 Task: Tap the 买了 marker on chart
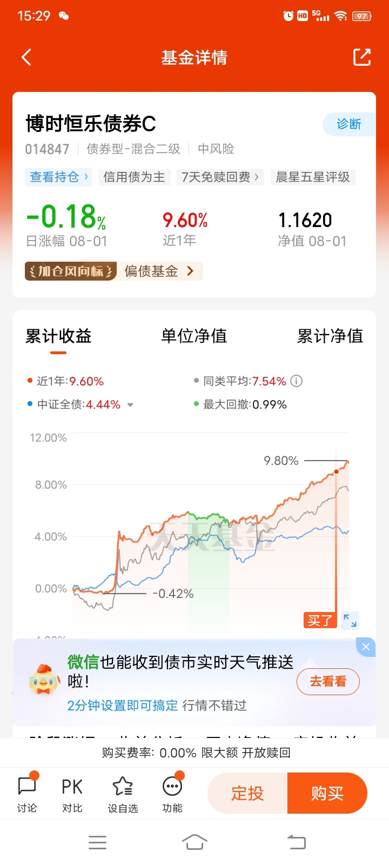[320, 620]
